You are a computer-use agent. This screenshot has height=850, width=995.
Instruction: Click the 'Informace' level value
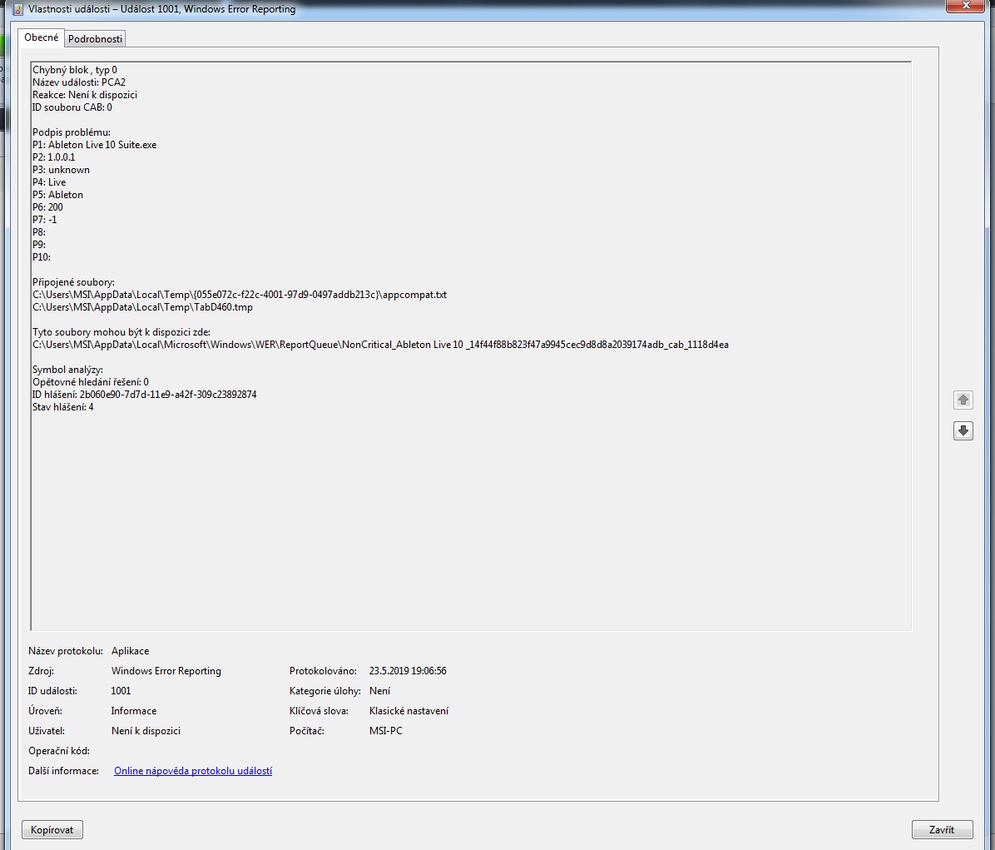(134, 711)
